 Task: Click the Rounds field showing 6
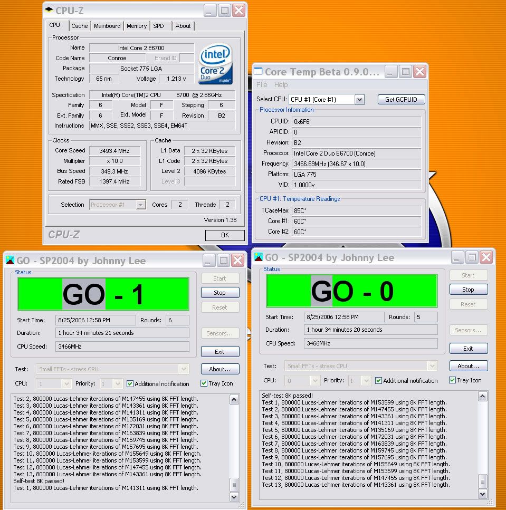177,320
